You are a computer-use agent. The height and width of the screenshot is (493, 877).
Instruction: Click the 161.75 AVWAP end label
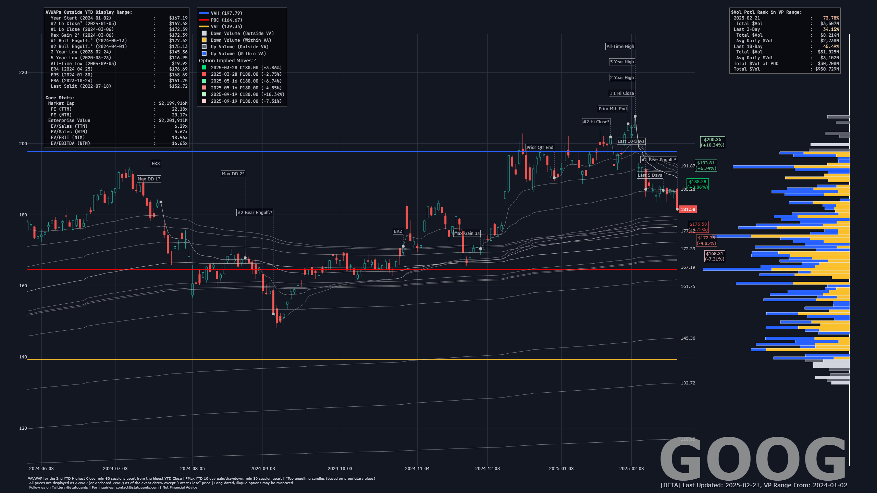click(x=688, y=287)
